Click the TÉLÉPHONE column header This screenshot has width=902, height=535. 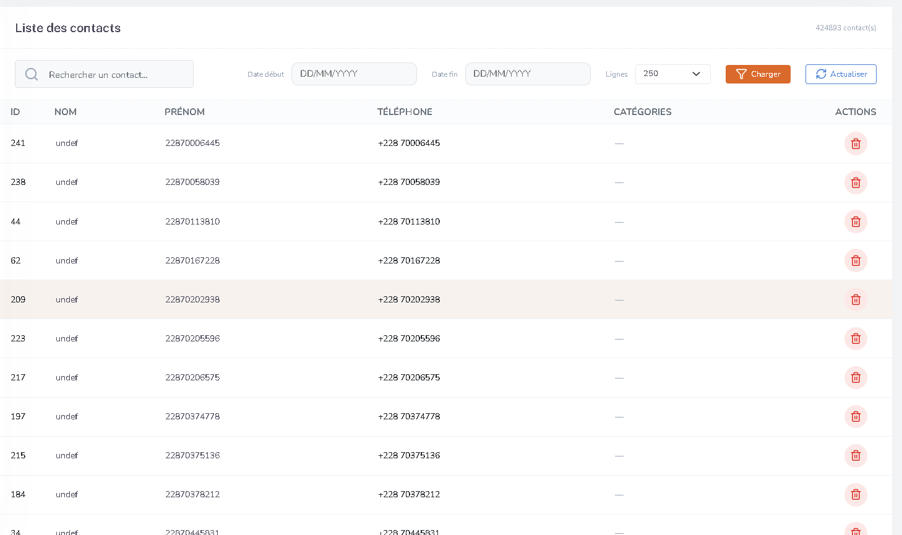405,112
